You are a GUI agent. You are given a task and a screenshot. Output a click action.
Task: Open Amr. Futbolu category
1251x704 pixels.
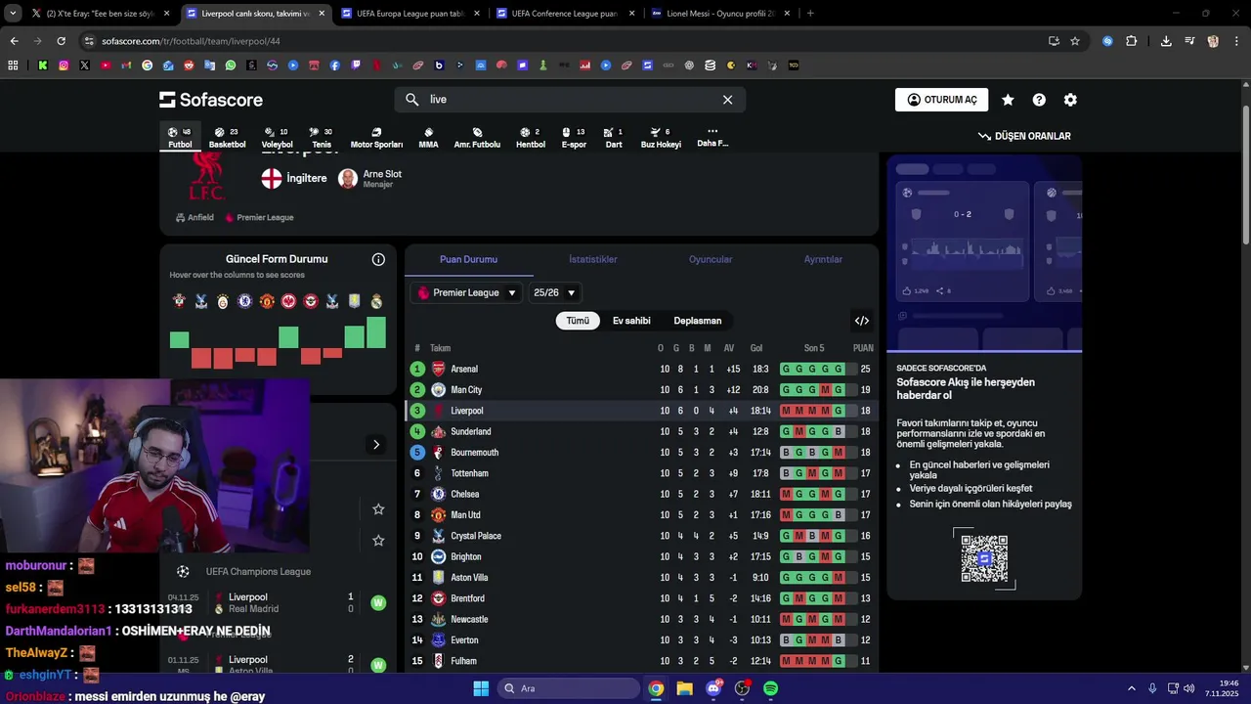click(x=477, y=137)
